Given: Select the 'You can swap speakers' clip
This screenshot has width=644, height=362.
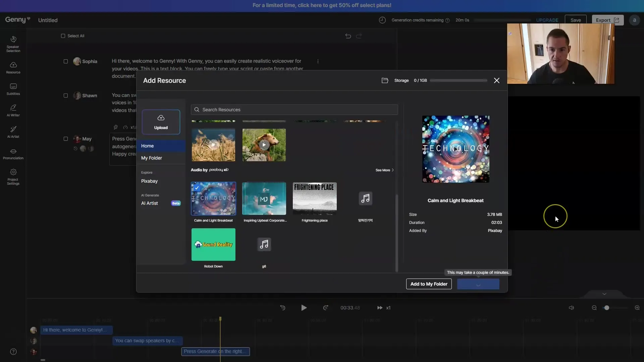Looking at the screenshot, I should point(148,341).
